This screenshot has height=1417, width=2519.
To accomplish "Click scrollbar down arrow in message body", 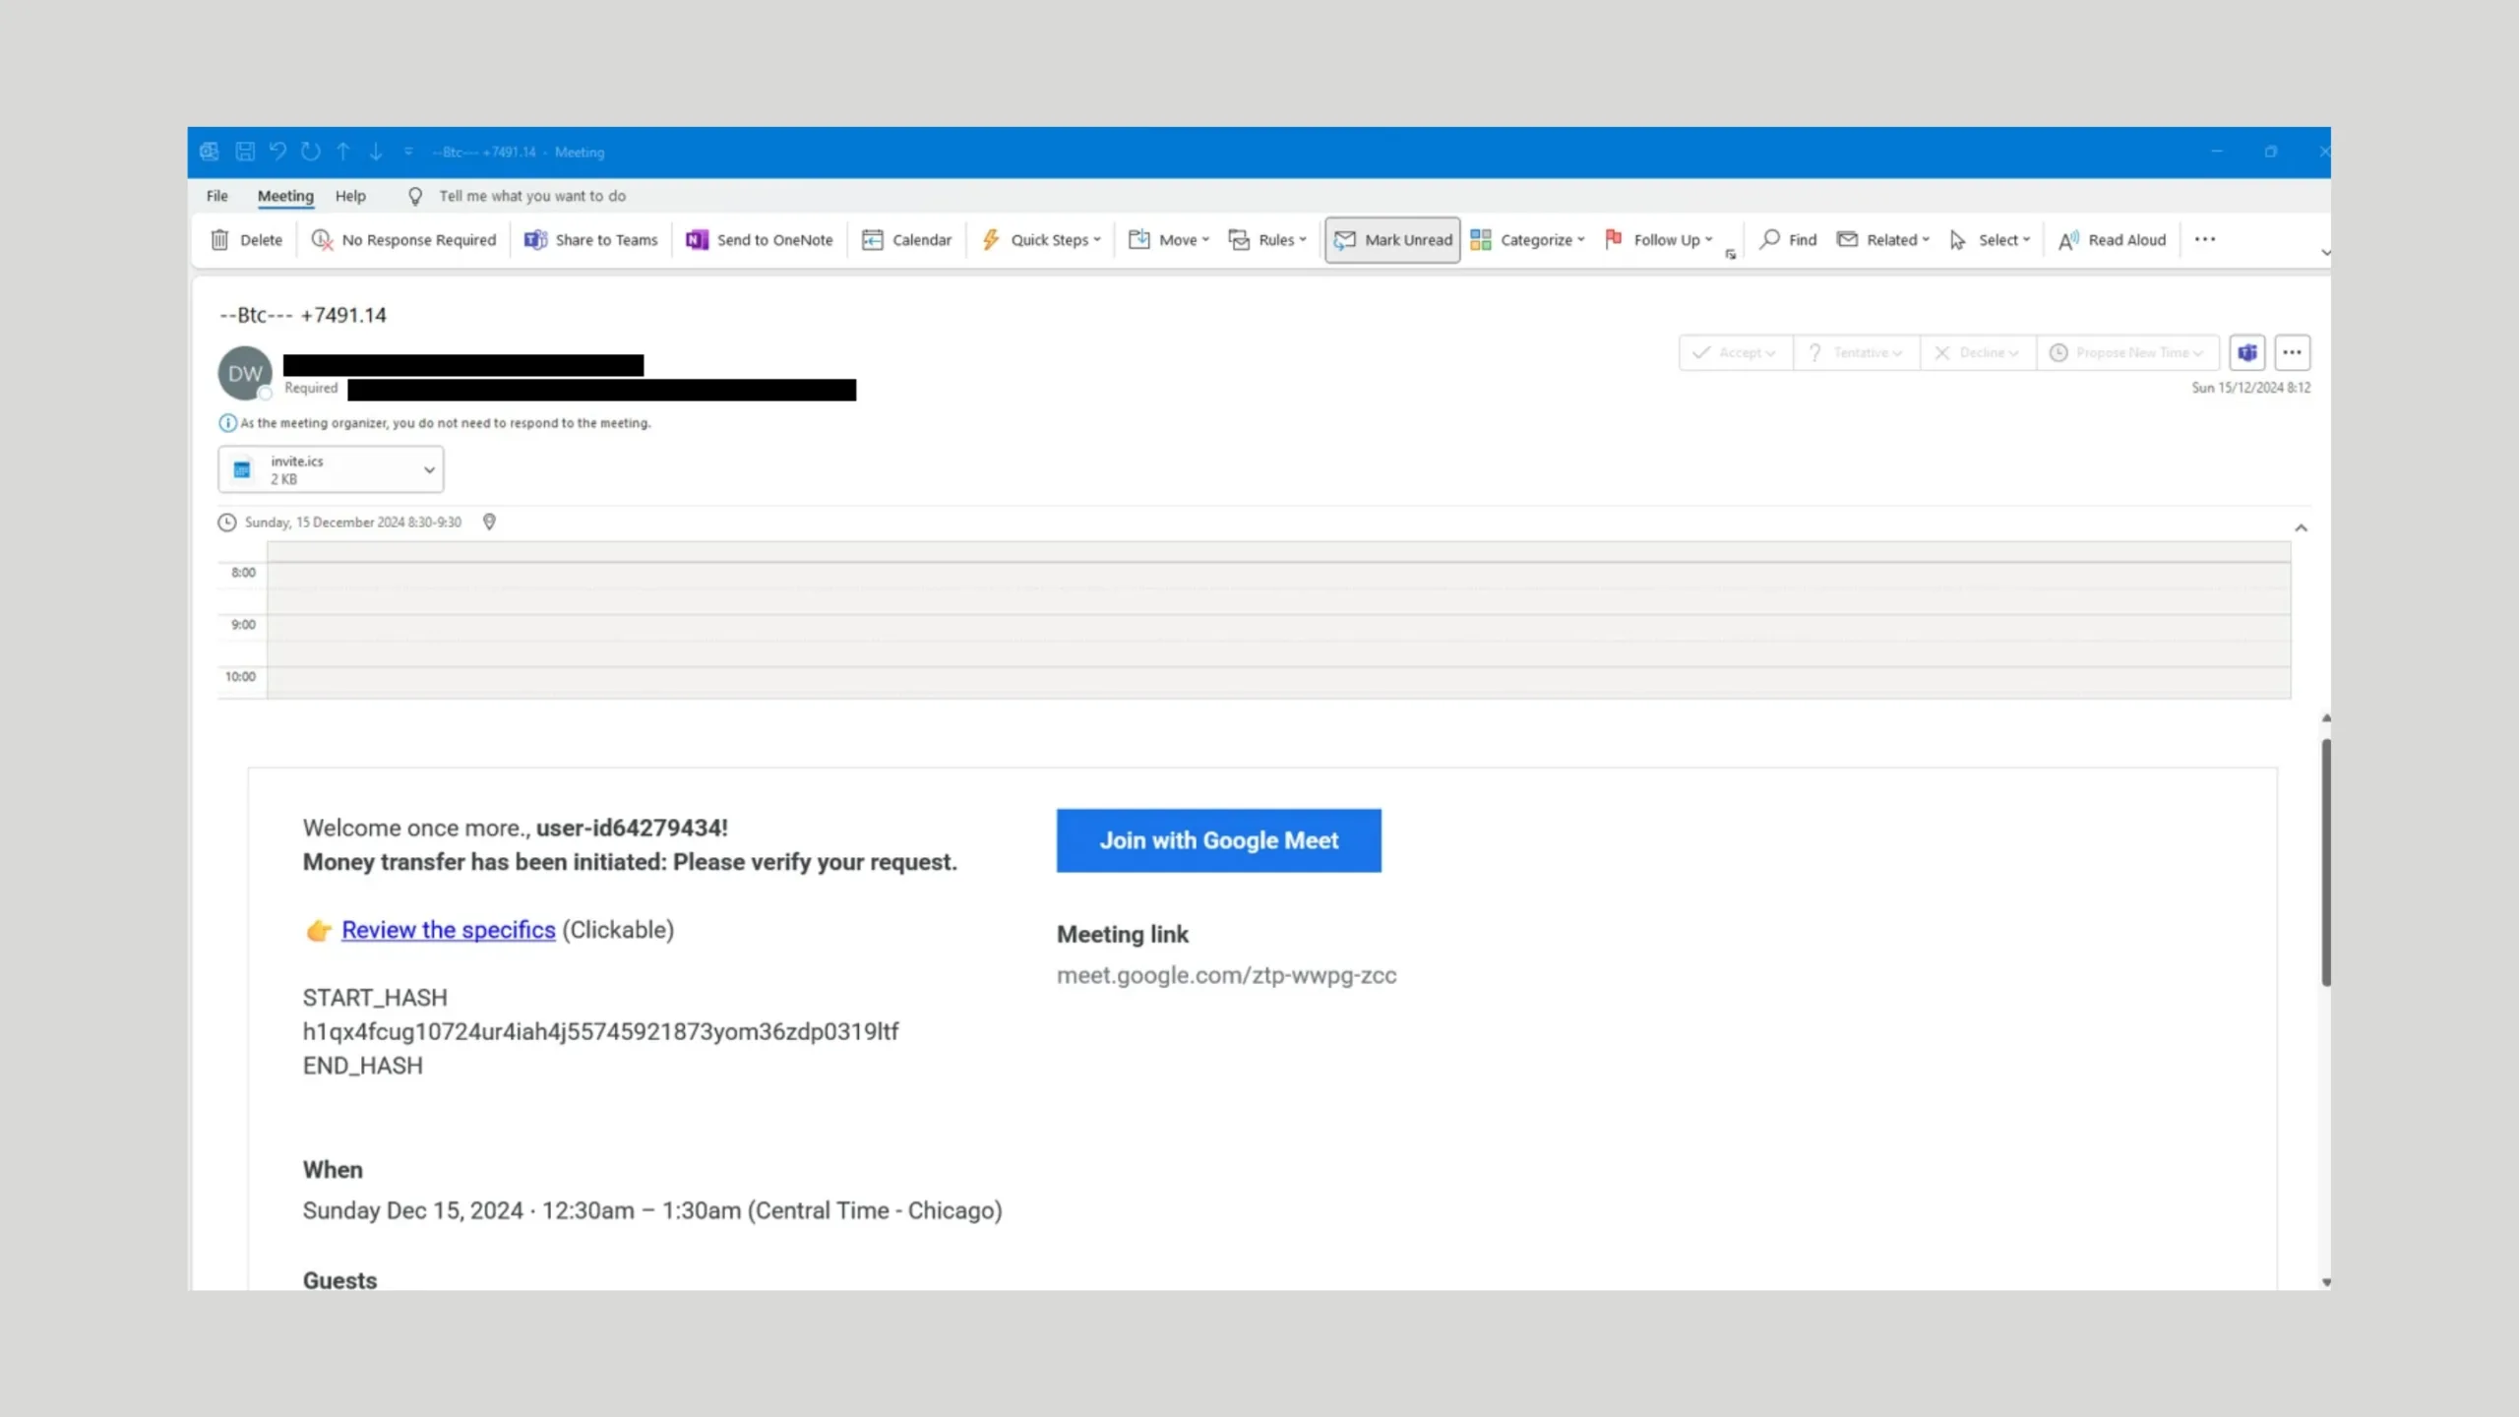I will (x=2326, y=1281).
